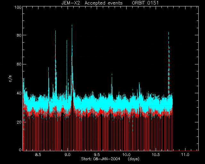The image size is (205, 164).
Task: Select the y-axis tick label '40'
Action: pyautogui.click(x=19, y=93)
